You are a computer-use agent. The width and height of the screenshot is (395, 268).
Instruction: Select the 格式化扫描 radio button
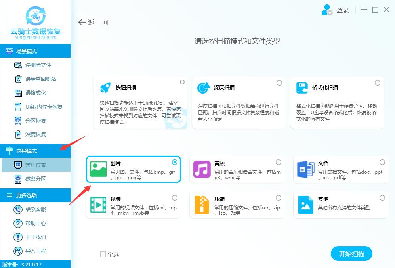(x=377, y=83)
